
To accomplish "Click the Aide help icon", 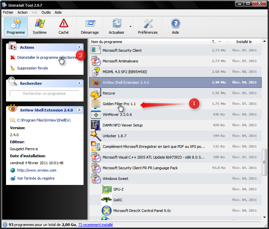I will click(x=175, y=26).
